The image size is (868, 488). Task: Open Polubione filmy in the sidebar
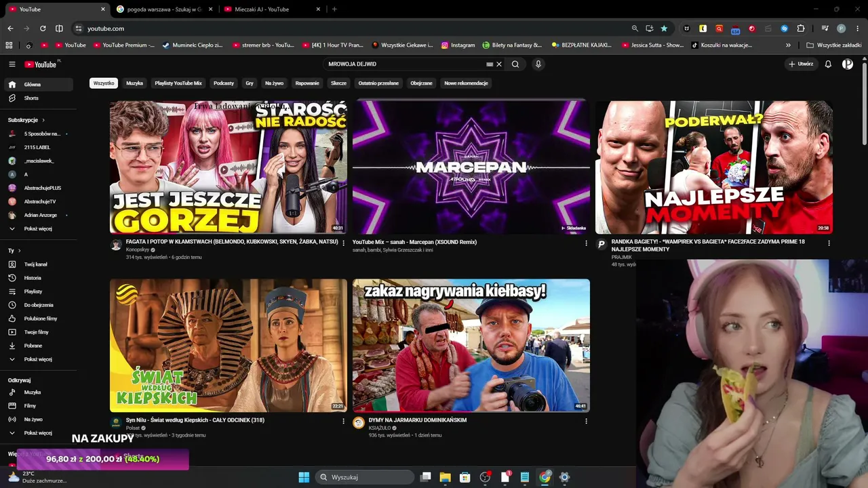coord(40,319)
